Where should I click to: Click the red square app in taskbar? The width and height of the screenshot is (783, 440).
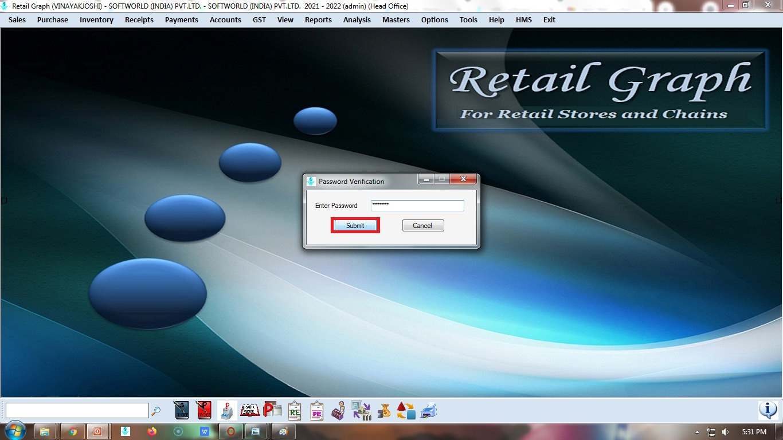coord(97,431)
